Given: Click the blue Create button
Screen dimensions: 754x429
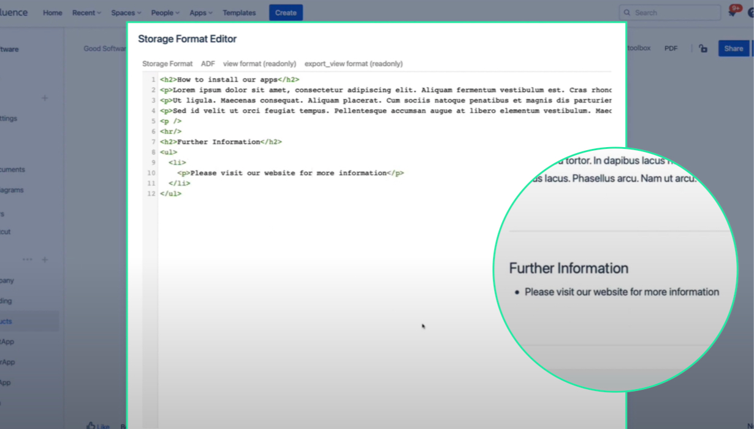Looking at the screenshot, I should [286, 12].
